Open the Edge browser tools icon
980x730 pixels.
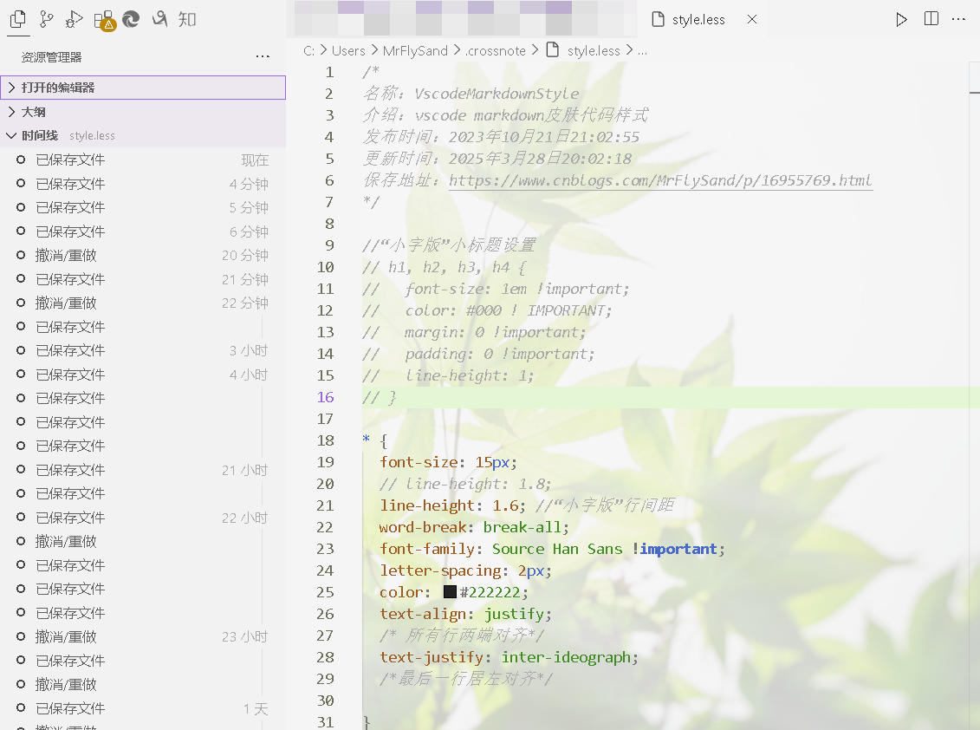131,20
